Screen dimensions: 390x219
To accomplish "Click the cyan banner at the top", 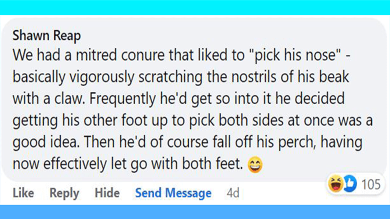I will [x=195, y=7].
